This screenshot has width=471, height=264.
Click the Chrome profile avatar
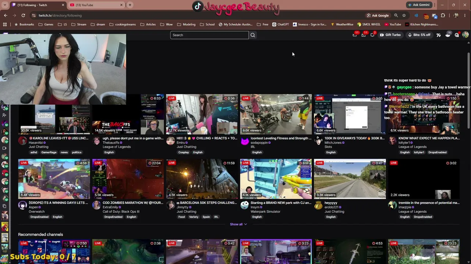(x=456, y=15)
